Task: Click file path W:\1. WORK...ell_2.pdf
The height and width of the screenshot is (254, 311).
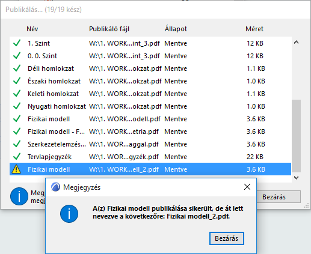Action: click(124, 169)
